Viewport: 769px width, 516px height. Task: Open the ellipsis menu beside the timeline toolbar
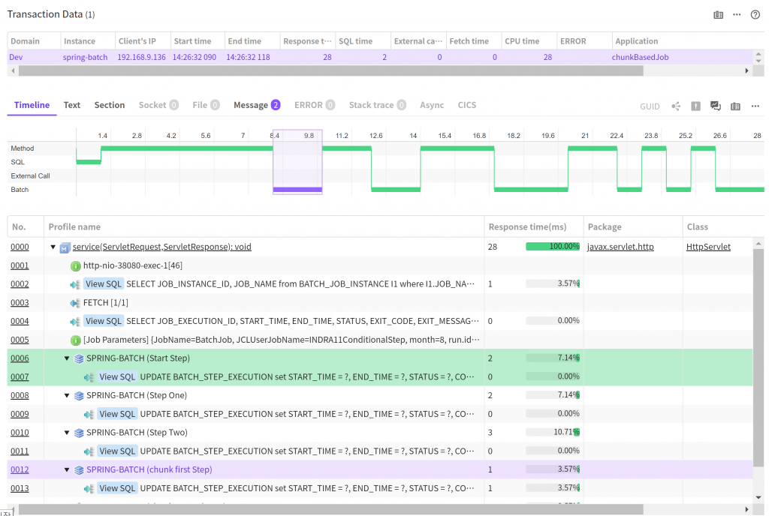[755, 106]
